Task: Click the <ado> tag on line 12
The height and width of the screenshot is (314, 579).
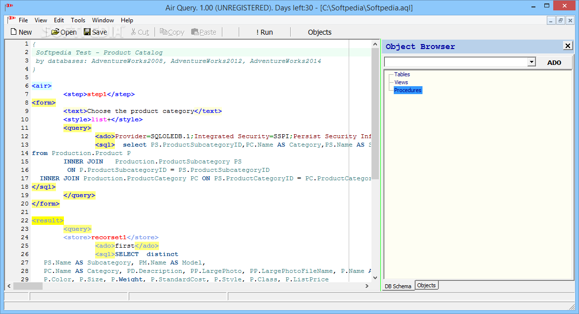Action: coord(105,136)
